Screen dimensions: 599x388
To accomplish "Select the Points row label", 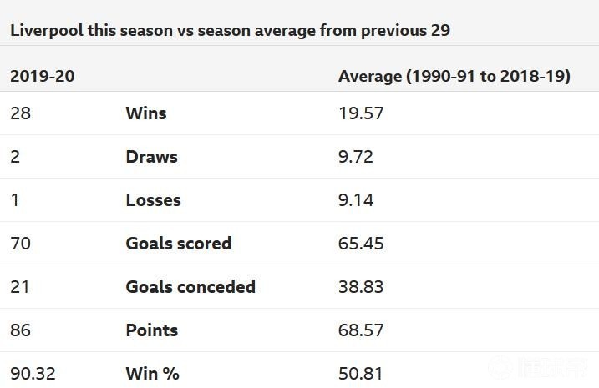I will 151,330.
